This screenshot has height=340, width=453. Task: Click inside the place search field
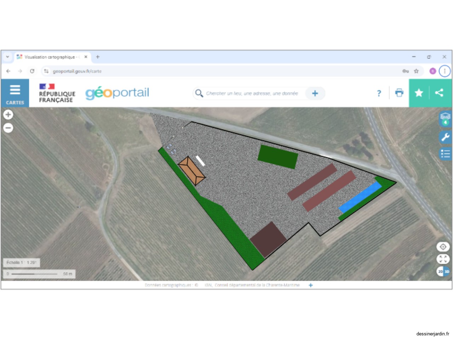pyautogui.click(x=251, y=93)
